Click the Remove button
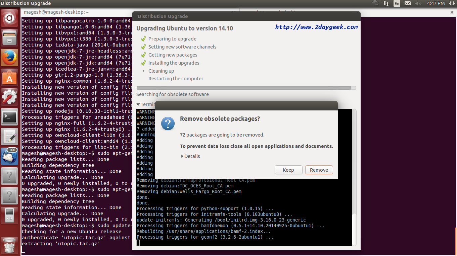 pyautogui.click(x=319, y=170)
